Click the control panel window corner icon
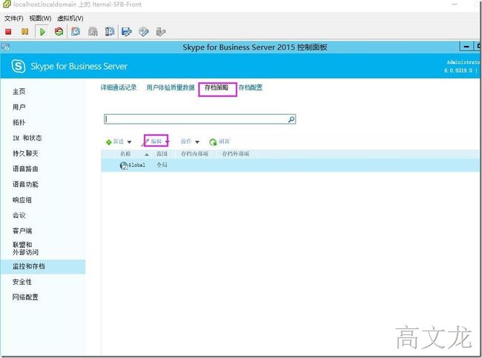 5,47
